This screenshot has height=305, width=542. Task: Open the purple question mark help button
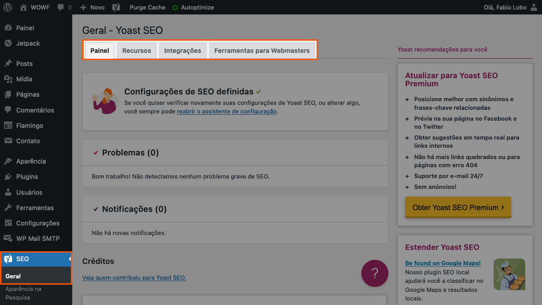[375, 273]
